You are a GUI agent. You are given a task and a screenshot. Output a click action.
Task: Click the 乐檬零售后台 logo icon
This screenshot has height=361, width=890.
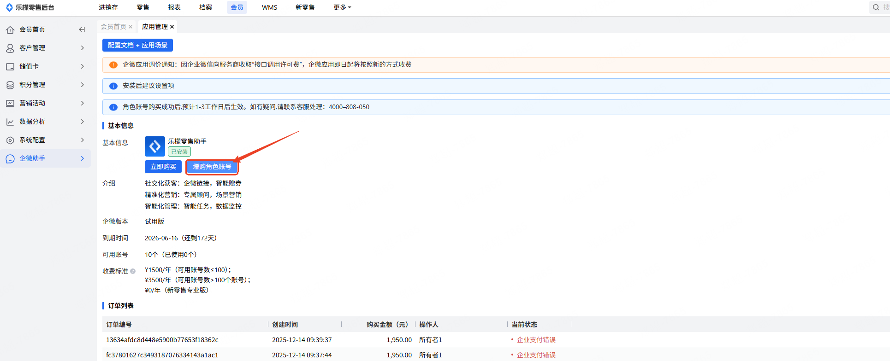9,7
